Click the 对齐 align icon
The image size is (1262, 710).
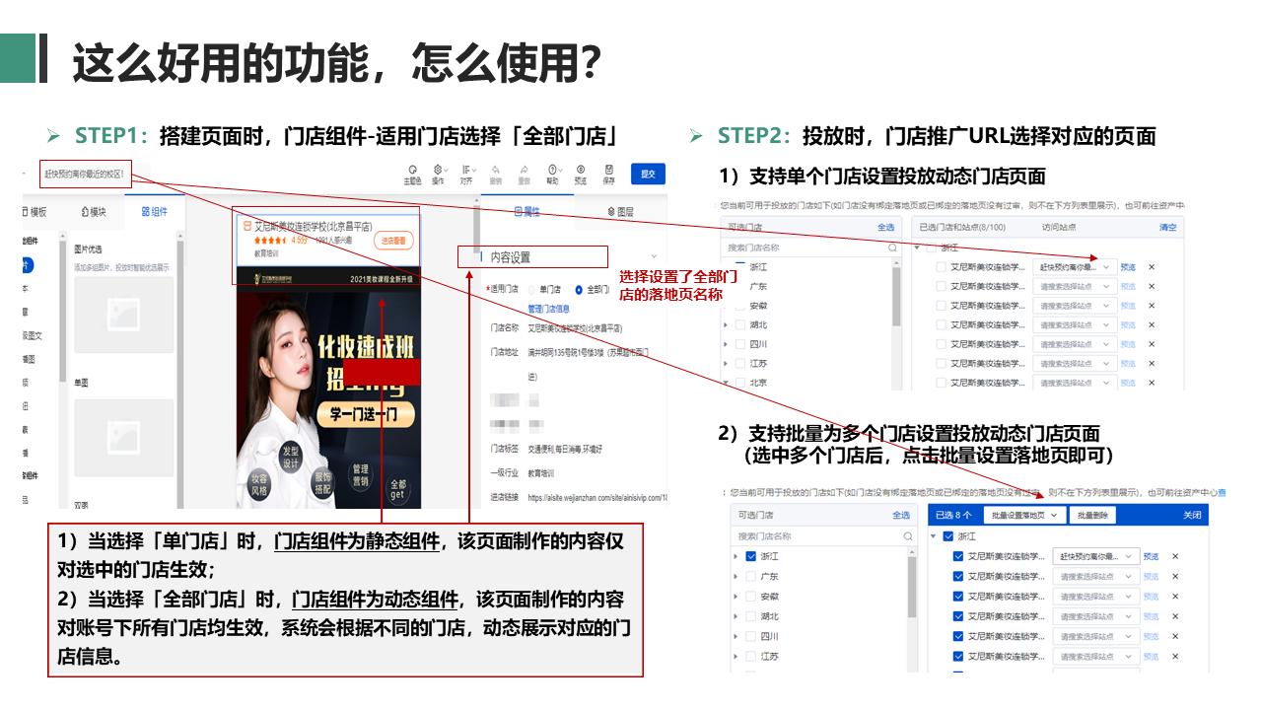(467, 170)
